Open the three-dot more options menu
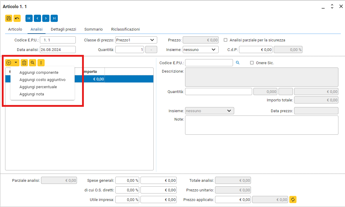The image size is (345, 207). 41,63
